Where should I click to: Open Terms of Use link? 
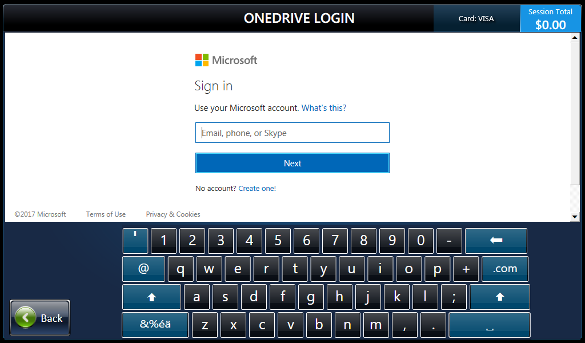point(106,214)
